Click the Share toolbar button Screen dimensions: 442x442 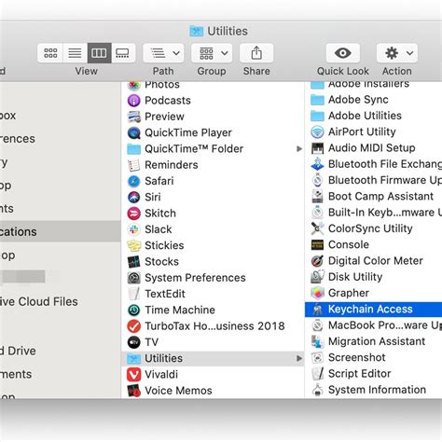[x=256, y=53]
